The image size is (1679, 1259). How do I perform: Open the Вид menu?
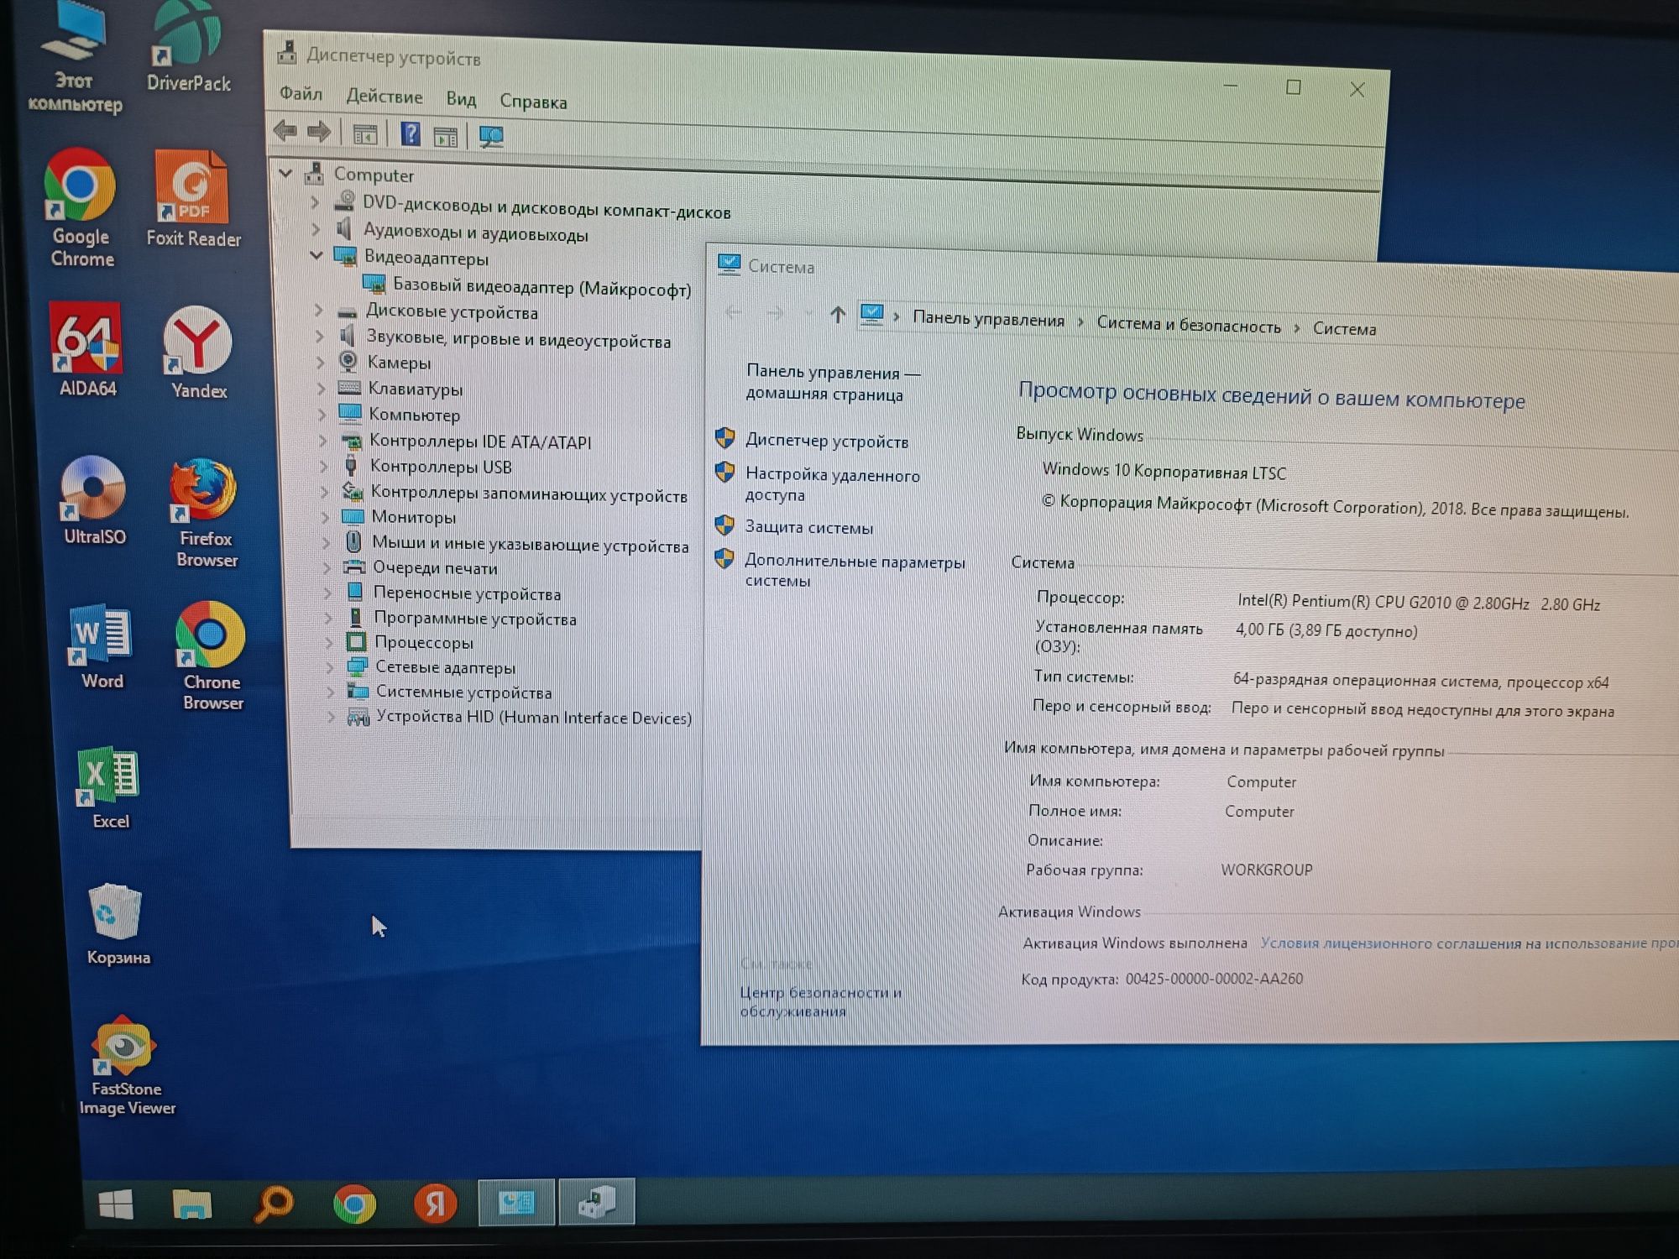461,99
